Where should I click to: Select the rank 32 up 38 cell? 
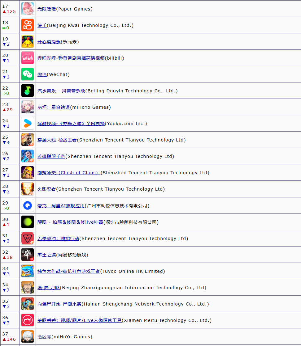[10, 255]
